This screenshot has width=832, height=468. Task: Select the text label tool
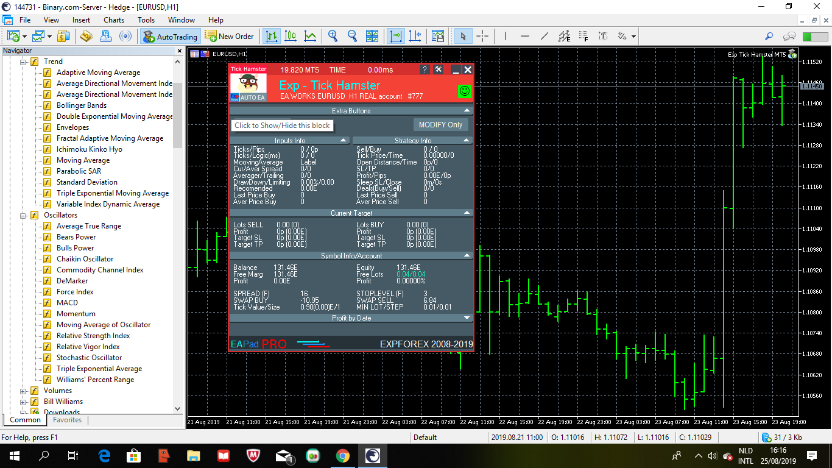(x=603, y=37)
